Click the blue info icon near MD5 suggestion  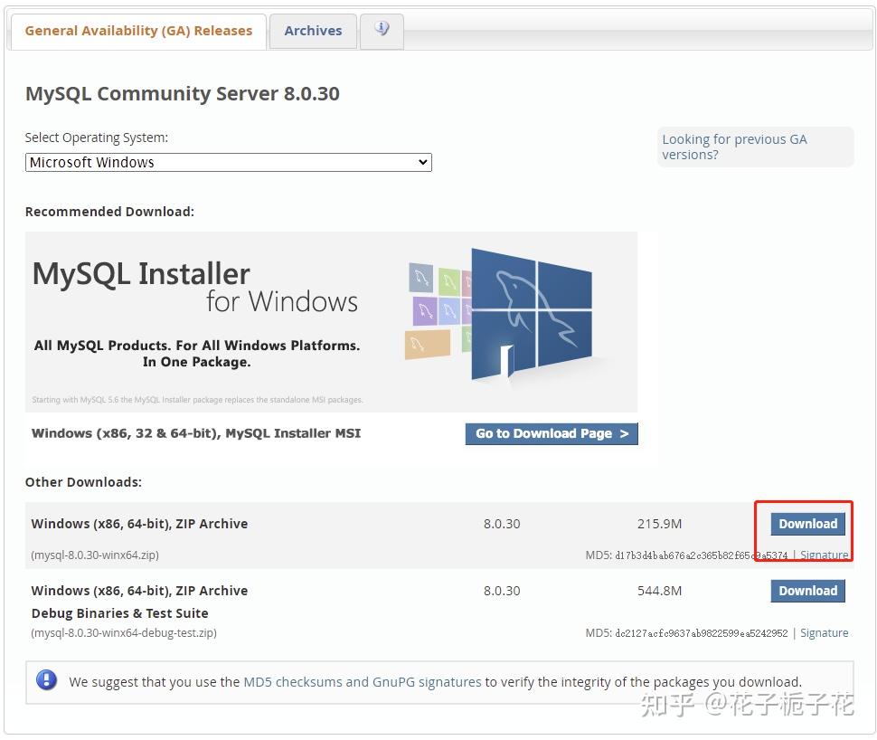(x=46, y=679)
